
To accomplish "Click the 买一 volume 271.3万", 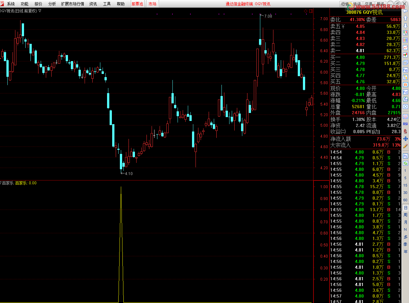I will click(392, 58).
